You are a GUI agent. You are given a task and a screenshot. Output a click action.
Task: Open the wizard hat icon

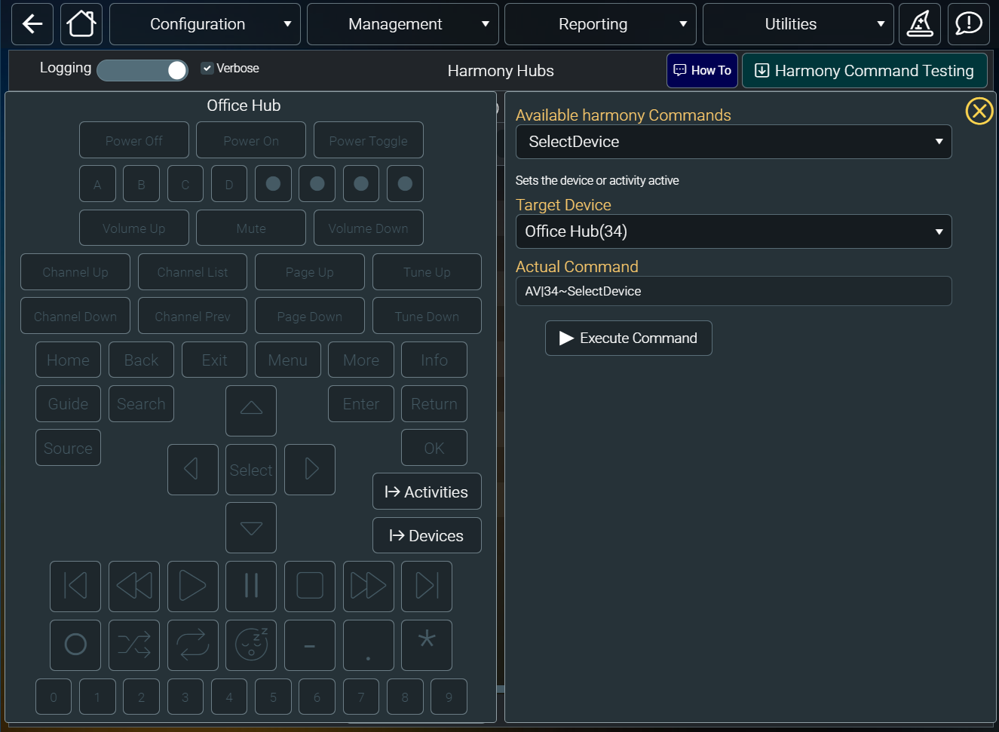[x=920, y=24]
